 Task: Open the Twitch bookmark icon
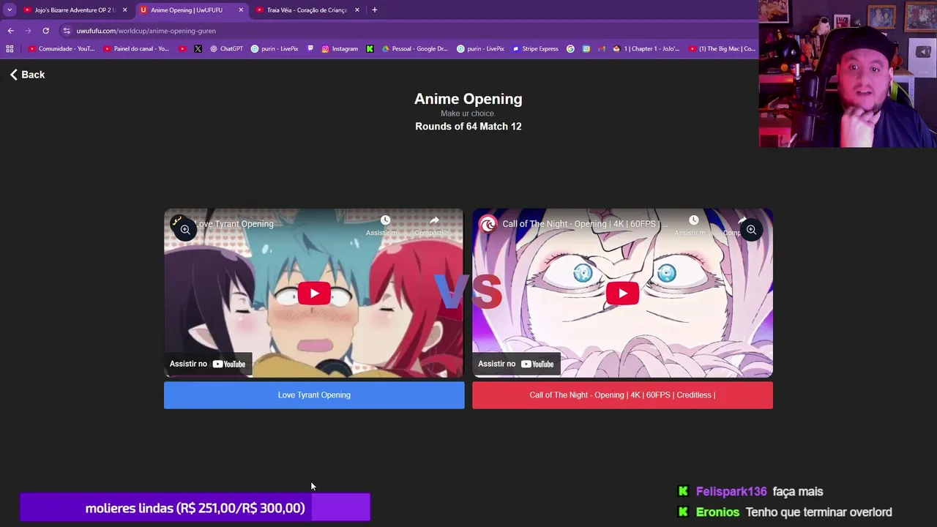pyautogui.click(x=310, y=49)
